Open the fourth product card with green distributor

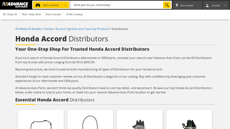[x=189, y=120]
